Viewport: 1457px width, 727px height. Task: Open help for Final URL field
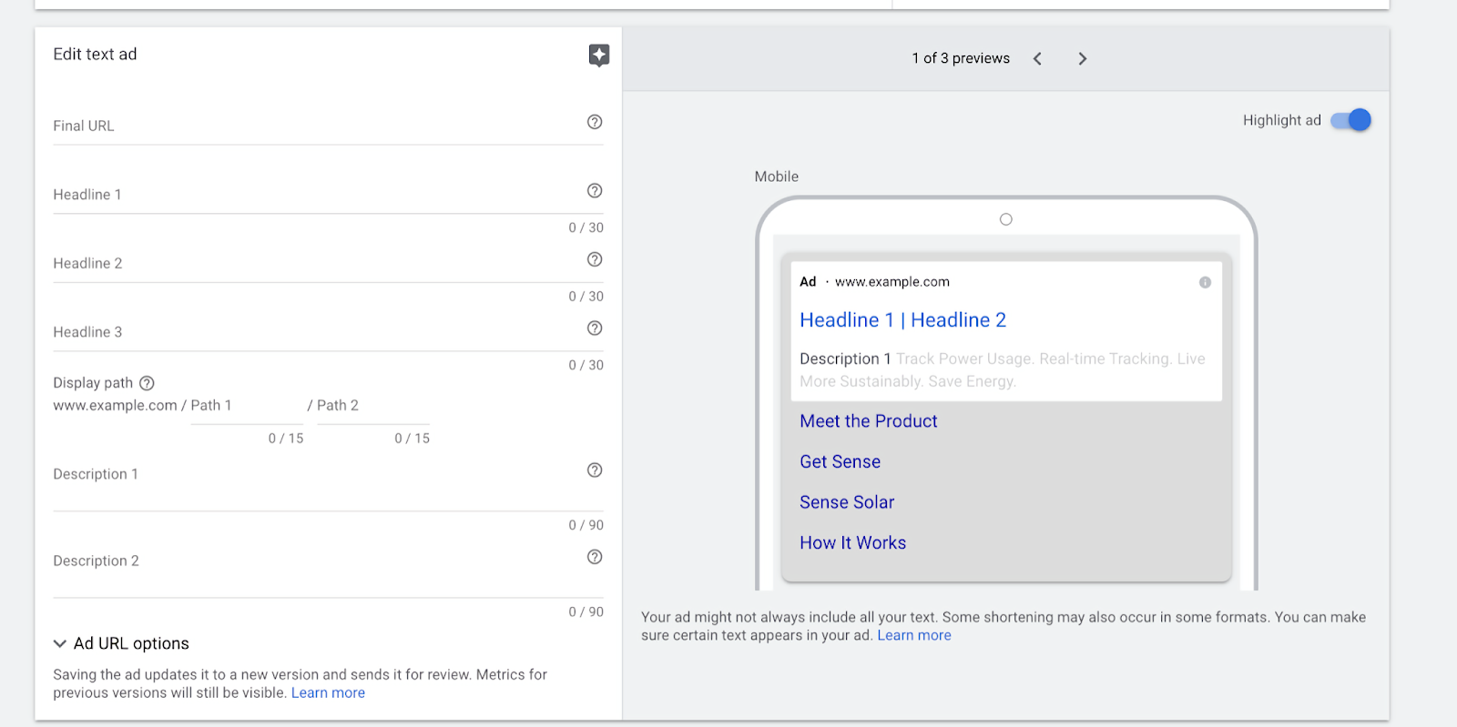click(x=595, y=122)
